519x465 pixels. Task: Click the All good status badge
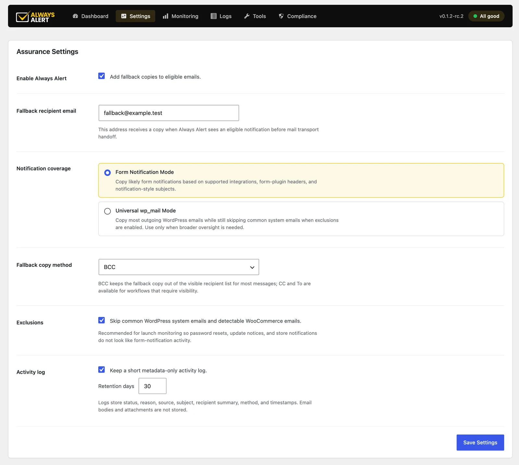coord(486,16)
